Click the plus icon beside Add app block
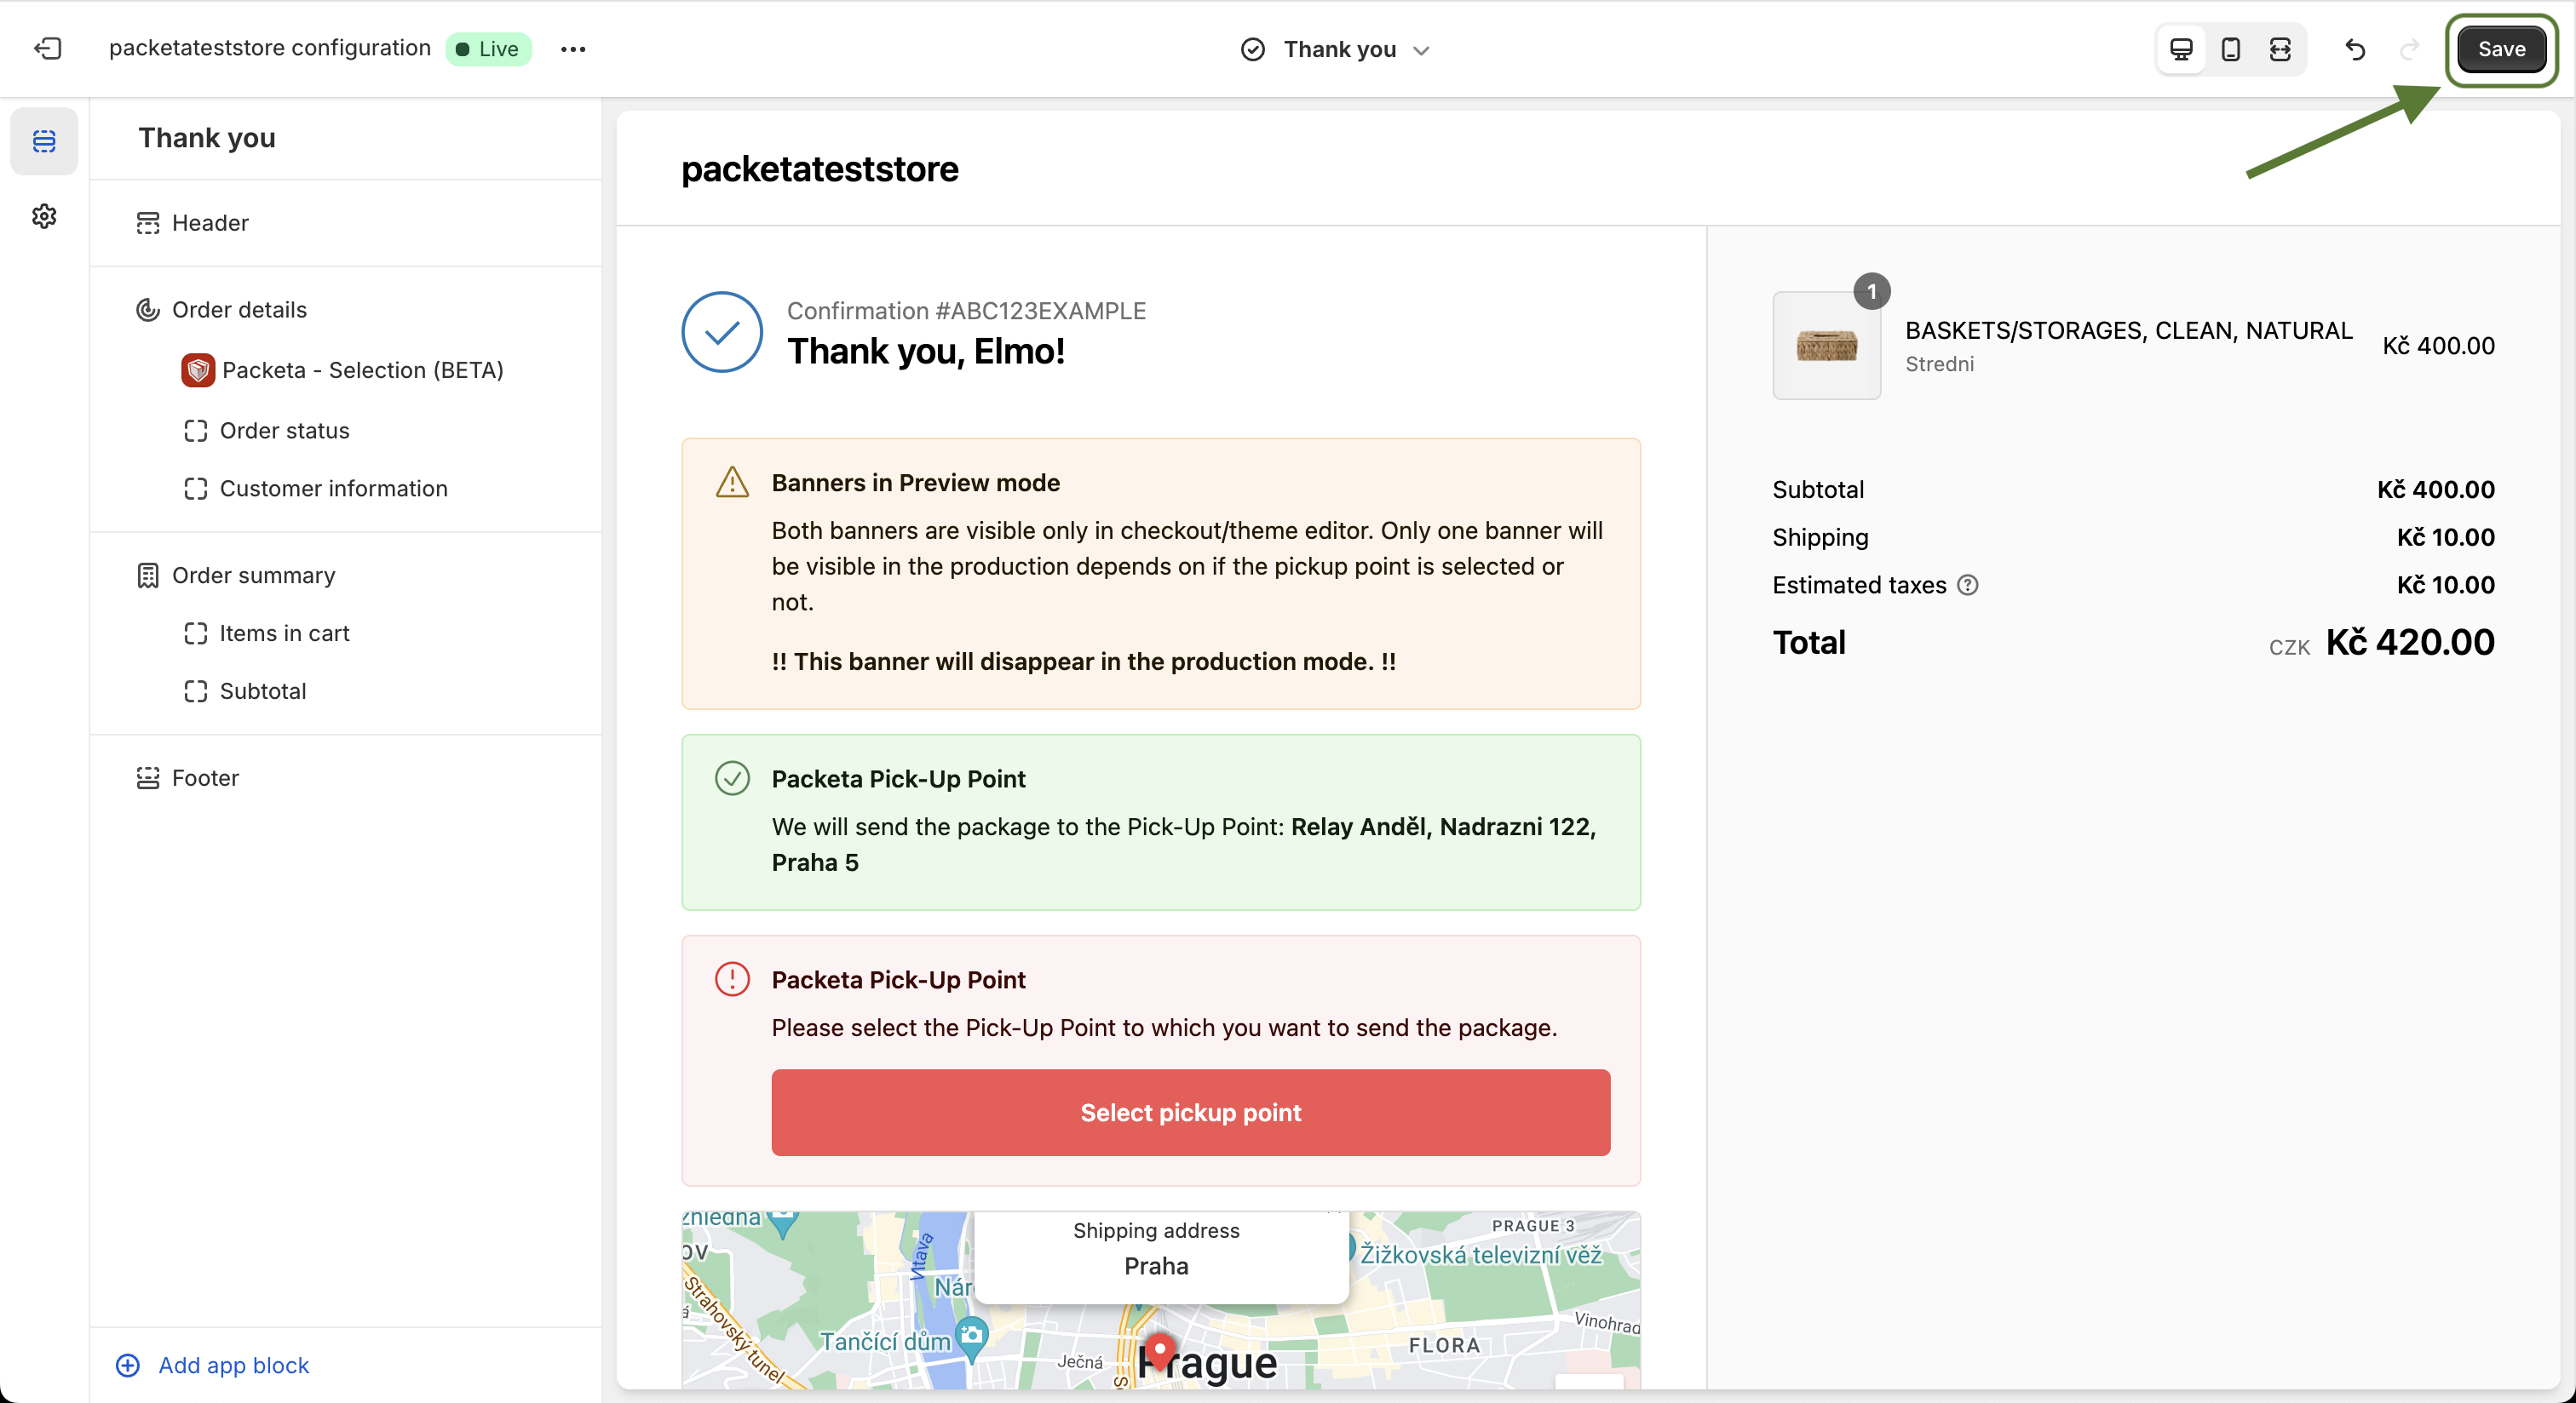Screen dimensions: 2576x1403 pyautogui.click(x=128, y=1365)
